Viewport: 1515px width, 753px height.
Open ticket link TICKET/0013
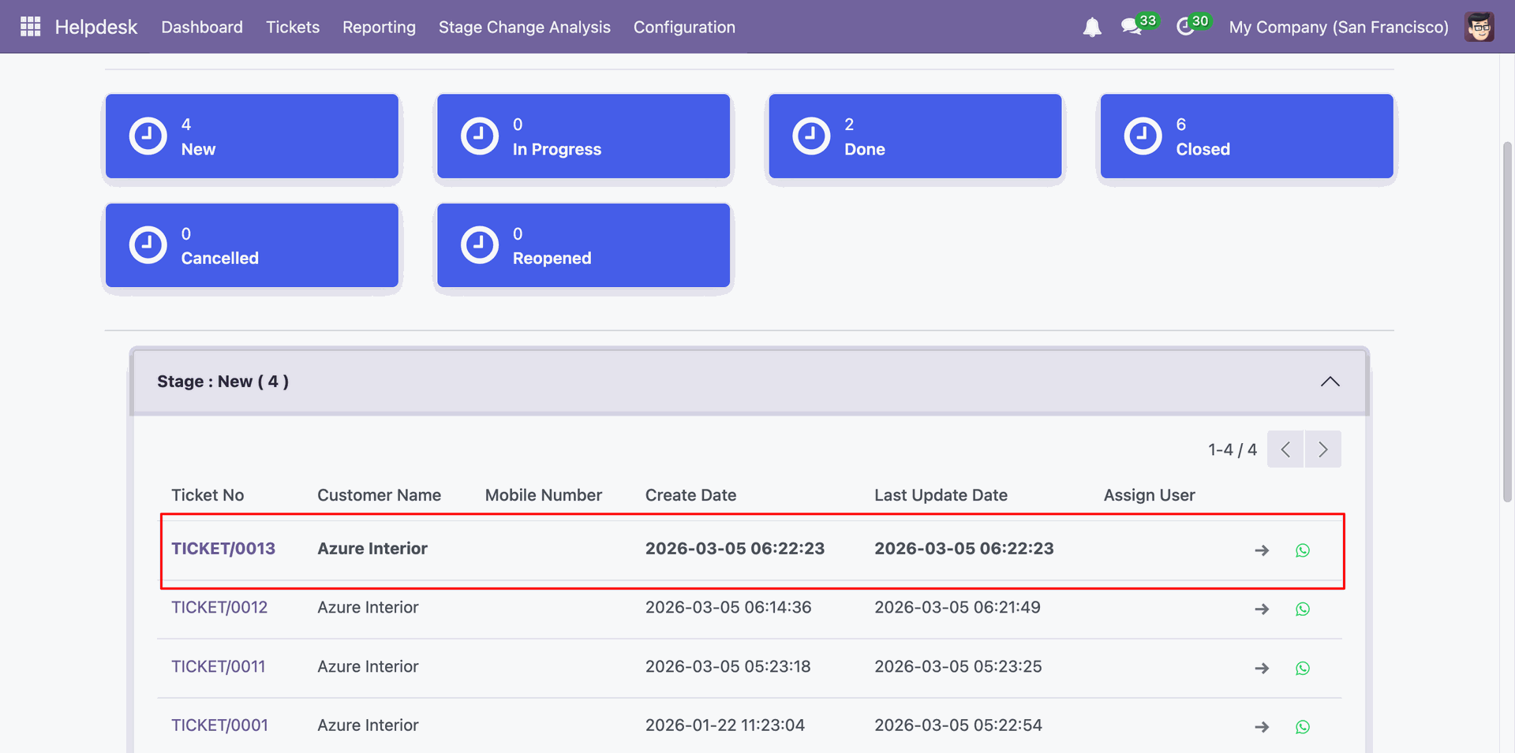click(x=223, y=549)
